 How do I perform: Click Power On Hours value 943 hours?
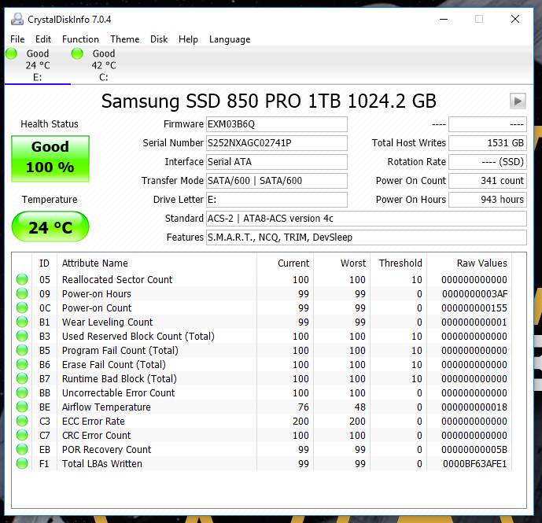(x=488, y=200)
